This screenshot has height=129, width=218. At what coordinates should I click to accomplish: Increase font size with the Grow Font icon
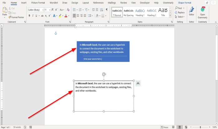[x=53, y=10]
